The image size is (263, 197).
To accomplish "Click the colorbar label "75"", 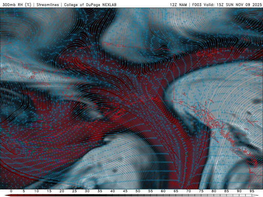I will (201, 191).
